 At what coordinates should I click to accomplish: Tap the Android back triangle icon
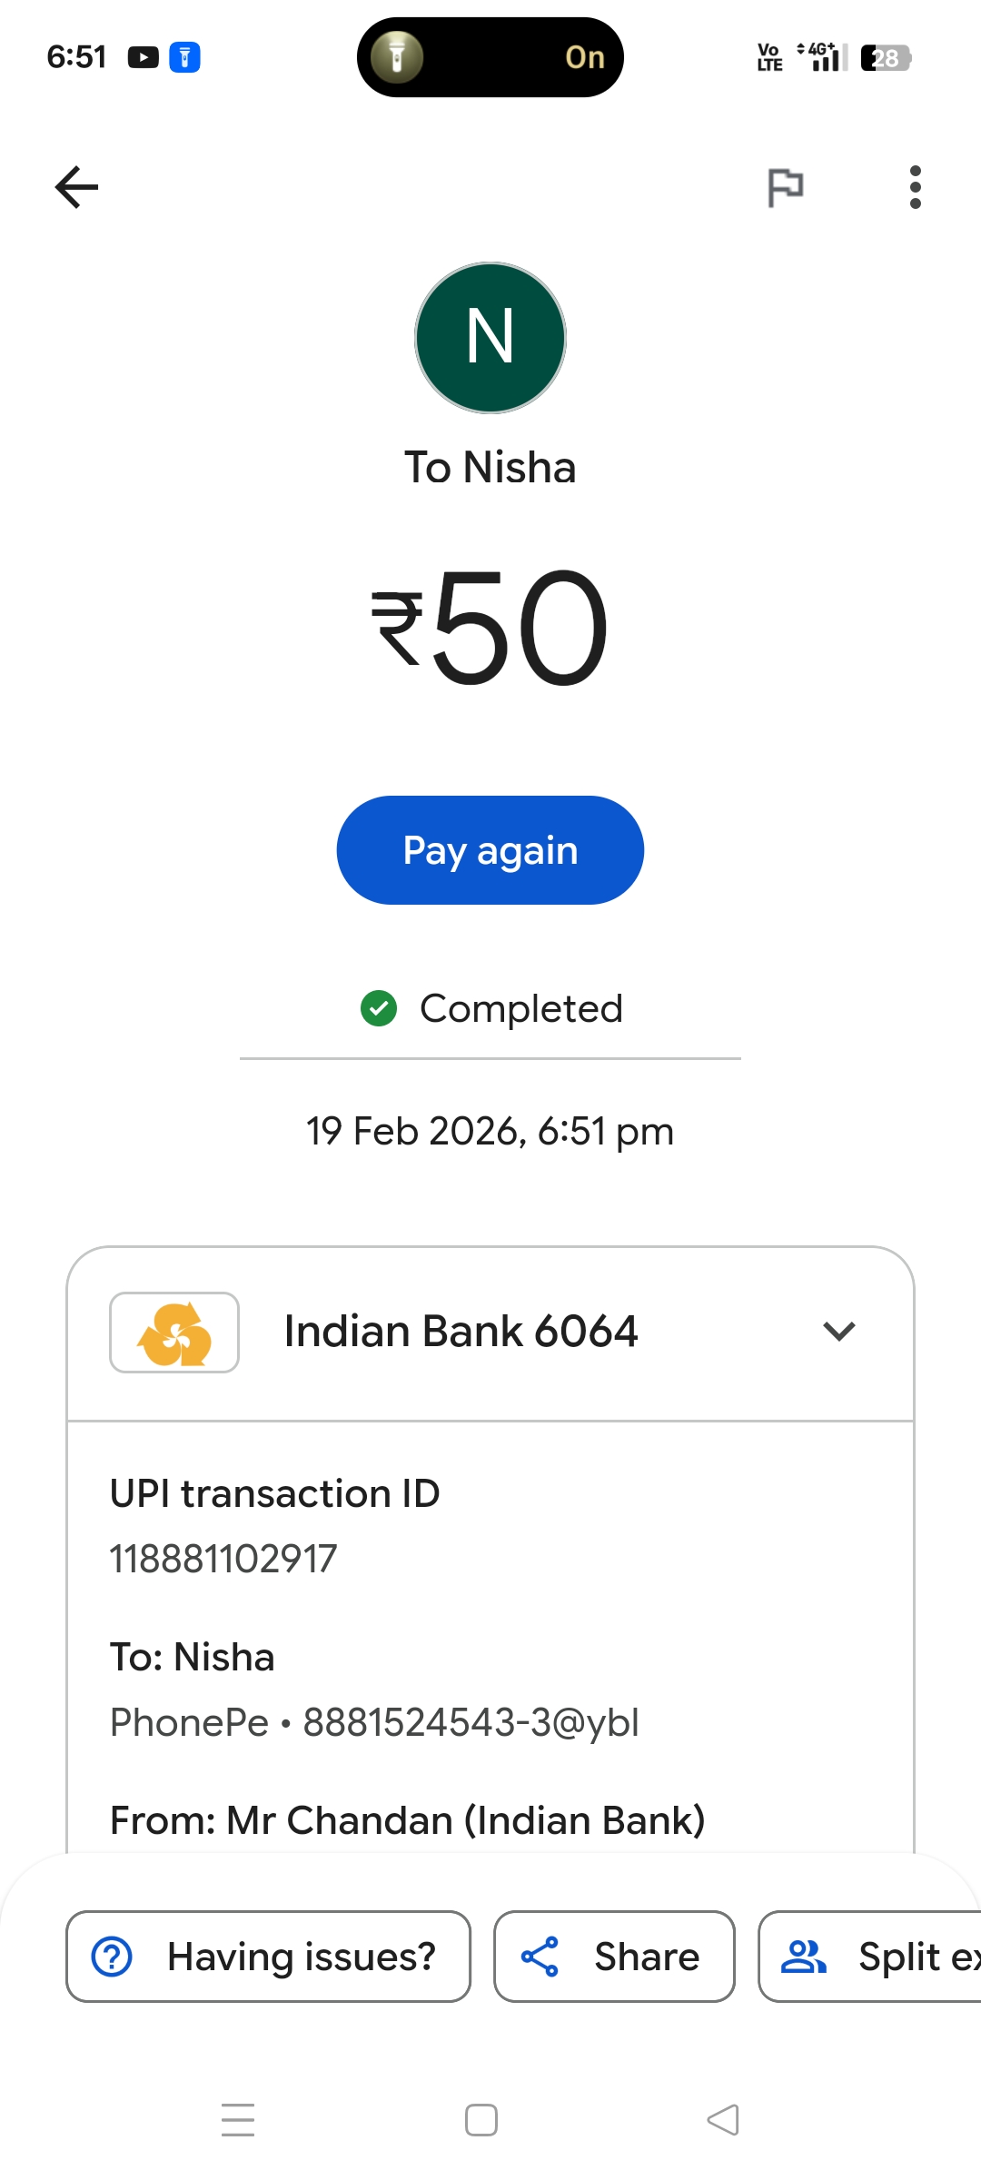(x=723, y=2120)
